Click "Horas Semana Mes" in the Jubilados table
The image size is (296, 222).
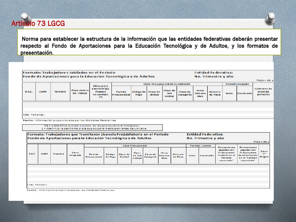point(200,93)
